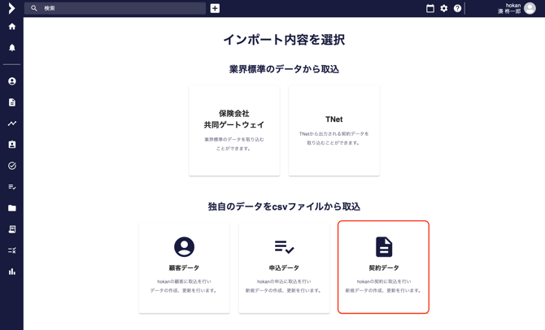Open the folder icon in sidebar
This screenshot has width=545, height=330.
pyautogui.click(x=11, y=208)
